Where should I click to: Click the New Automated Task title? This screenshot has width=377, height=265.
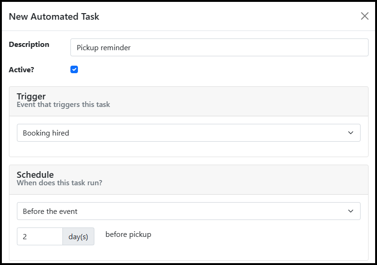[54, 16]
